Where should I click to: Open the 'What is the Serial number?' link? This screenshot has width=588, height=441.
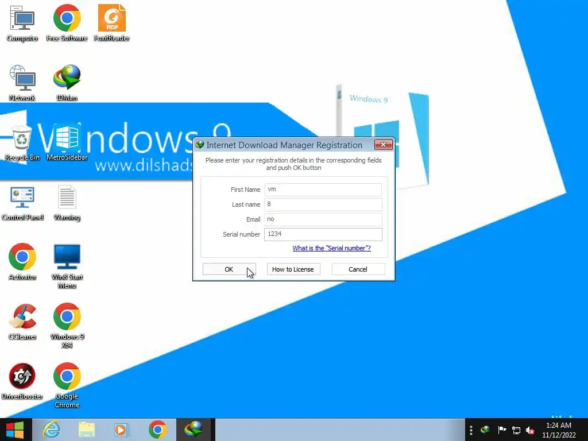[x=331, y=248]
